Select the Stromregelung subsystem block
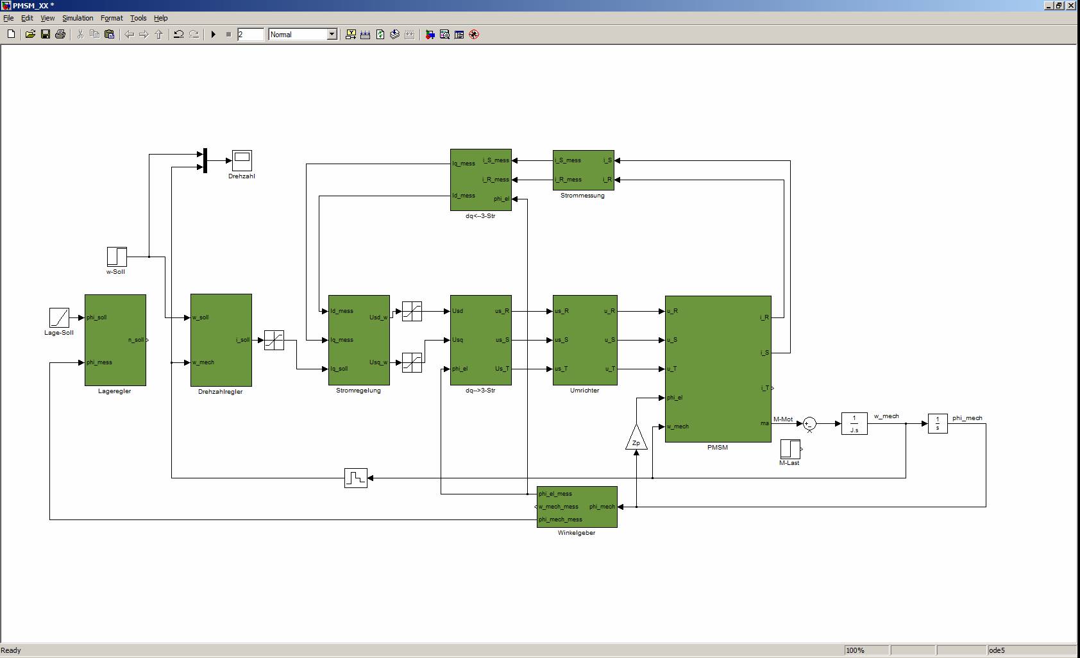The height and width of the screenshot is (658, 1080). pyautogui.click(x=359, y=340)
